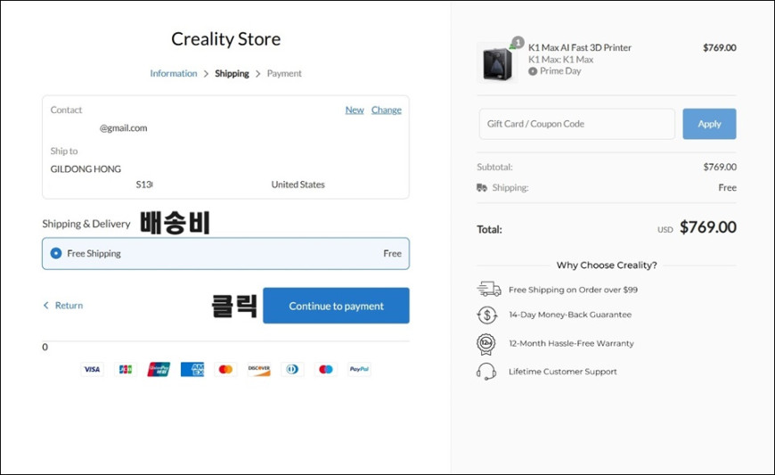Click the New contact link
Screen dimensions: 775x475
pyautogui.click(x=355, y=110)
